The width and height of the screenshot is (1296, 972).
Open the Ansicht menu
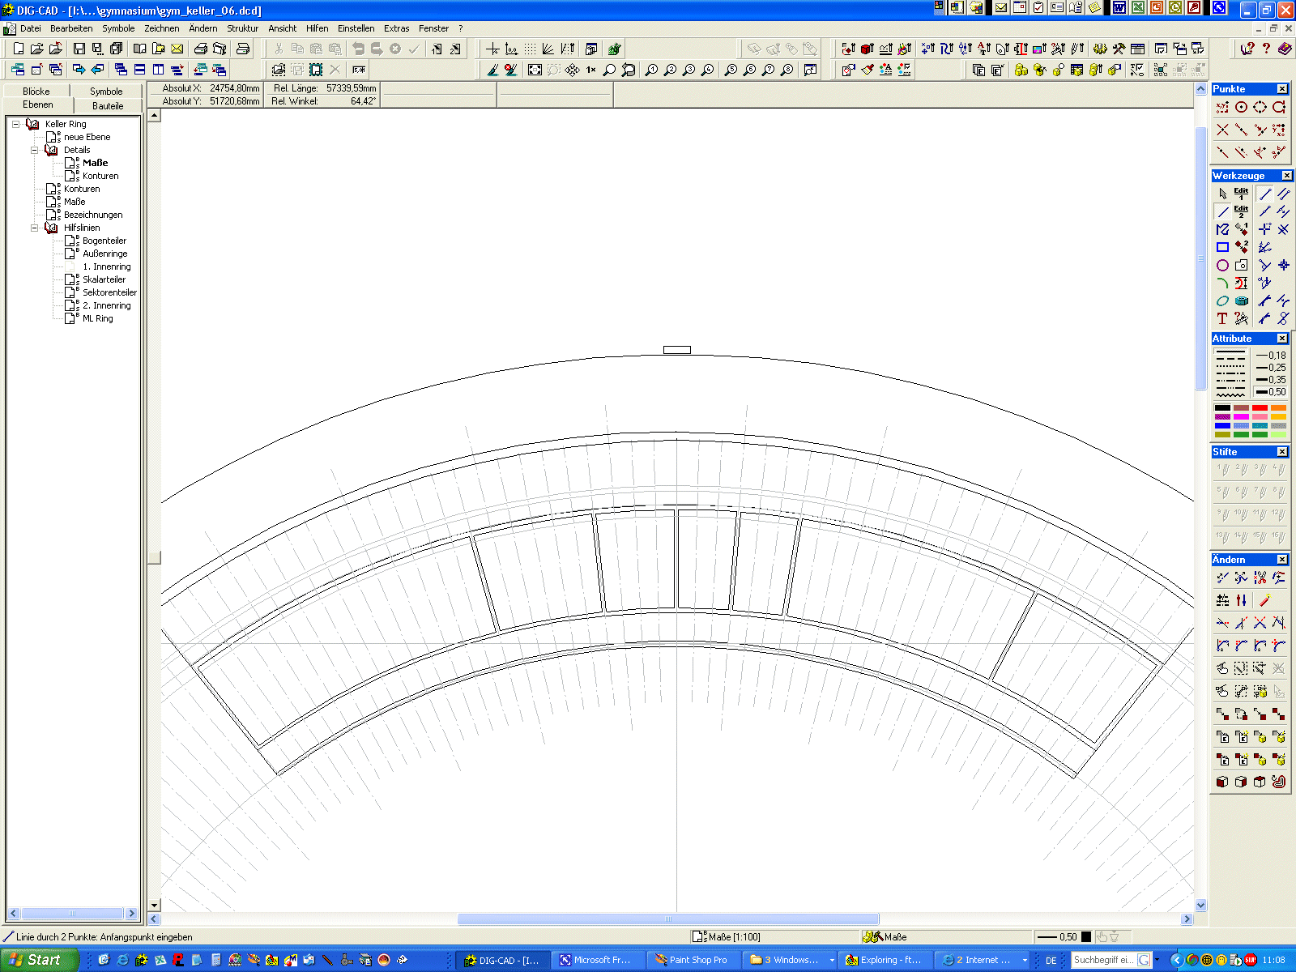(x=283, y=28)
